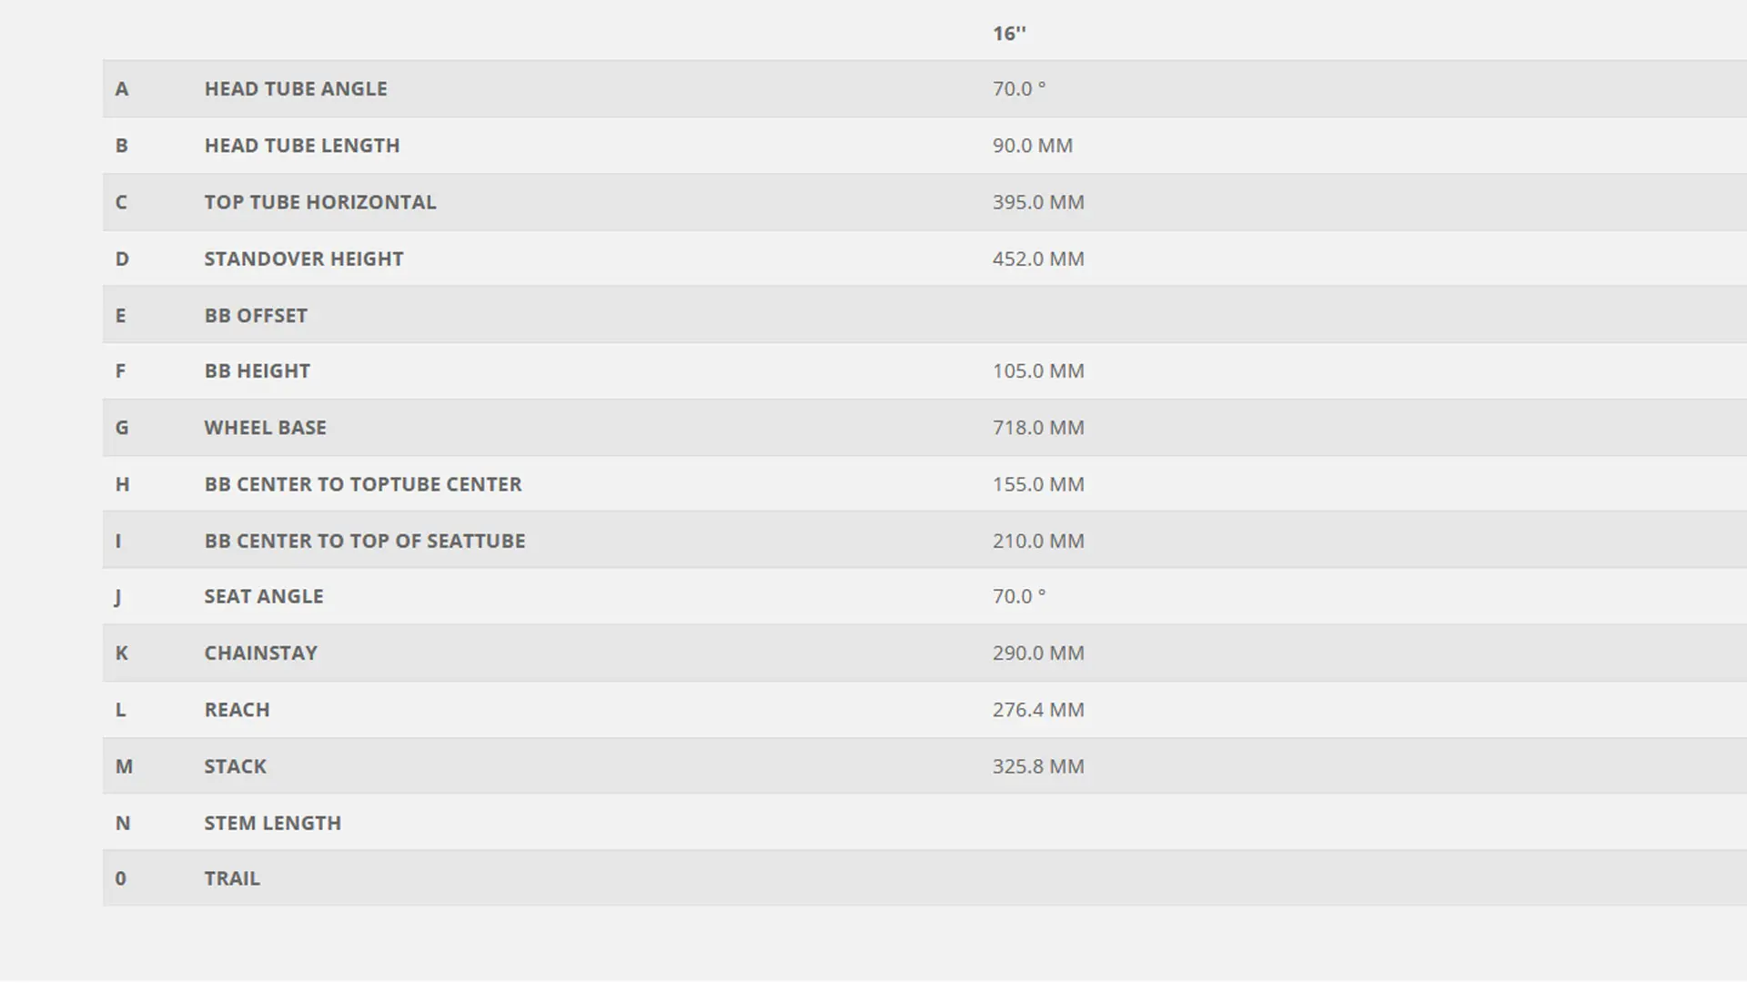Click the Reach row label
The height and width of the screenshot is (983, 1747).
[x=237, y=710]
